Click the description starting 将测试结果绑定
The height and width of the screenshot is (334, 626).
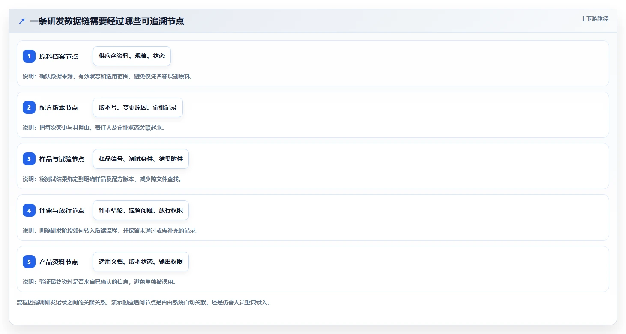(x=102, y=179)
